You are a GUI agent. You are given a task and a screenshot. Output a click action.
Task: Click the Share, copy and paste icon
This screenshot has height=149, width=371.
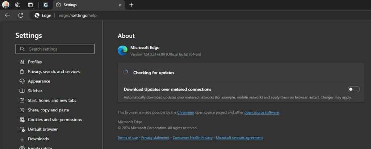tap(22, 110)
